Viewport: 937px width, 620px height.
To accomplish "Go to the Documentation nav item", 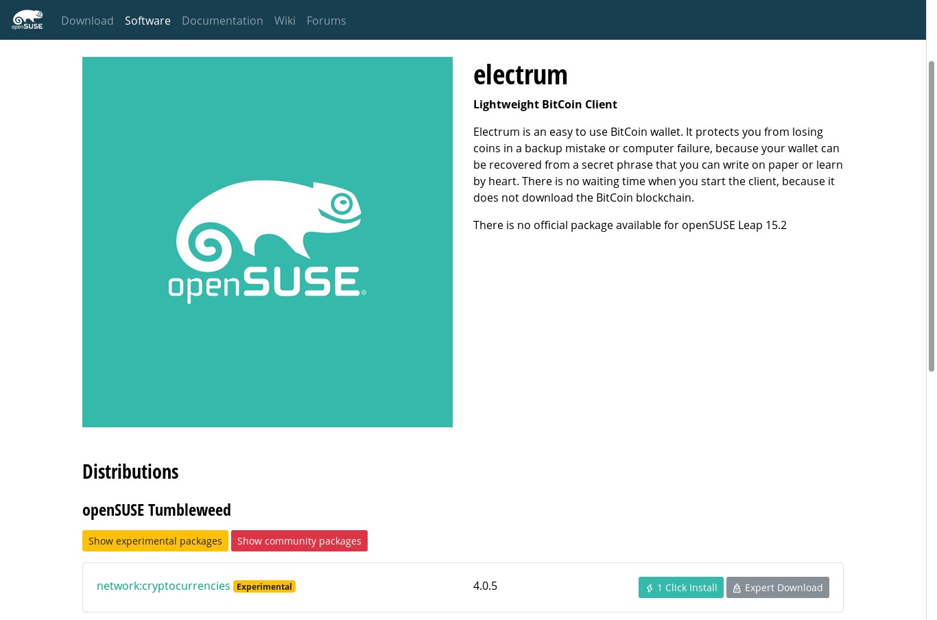I will click(x=222, y=21).
